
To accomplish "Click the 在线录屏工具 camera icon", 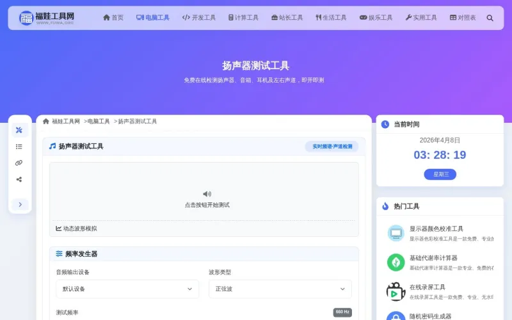I will click(x=396, y=291).
